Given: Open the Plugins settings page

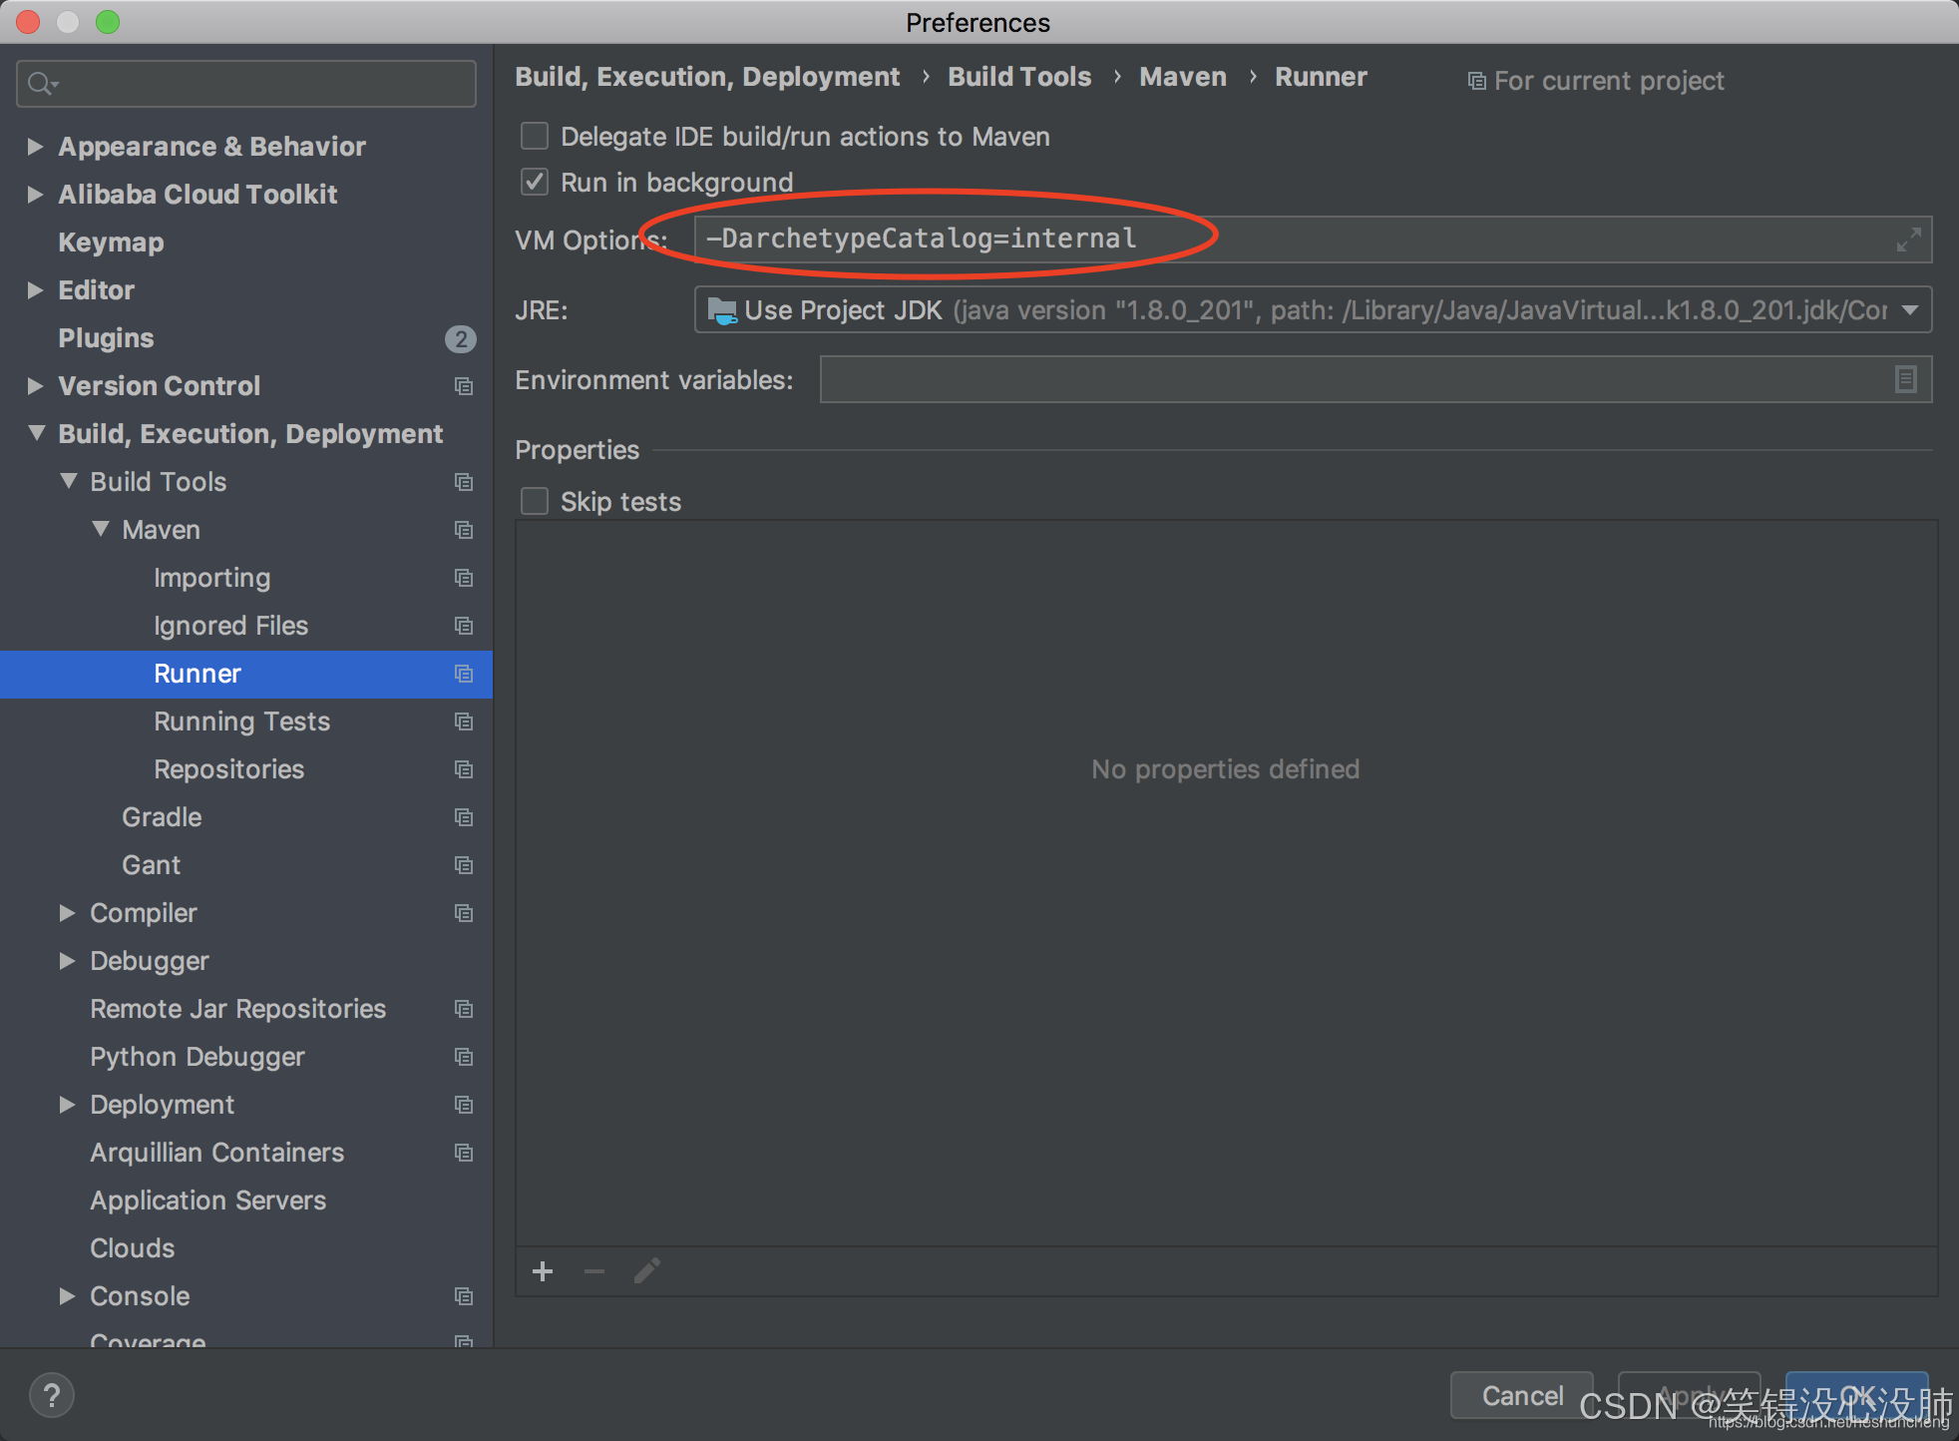Looking at the screenshot, I should coord(106,338).
